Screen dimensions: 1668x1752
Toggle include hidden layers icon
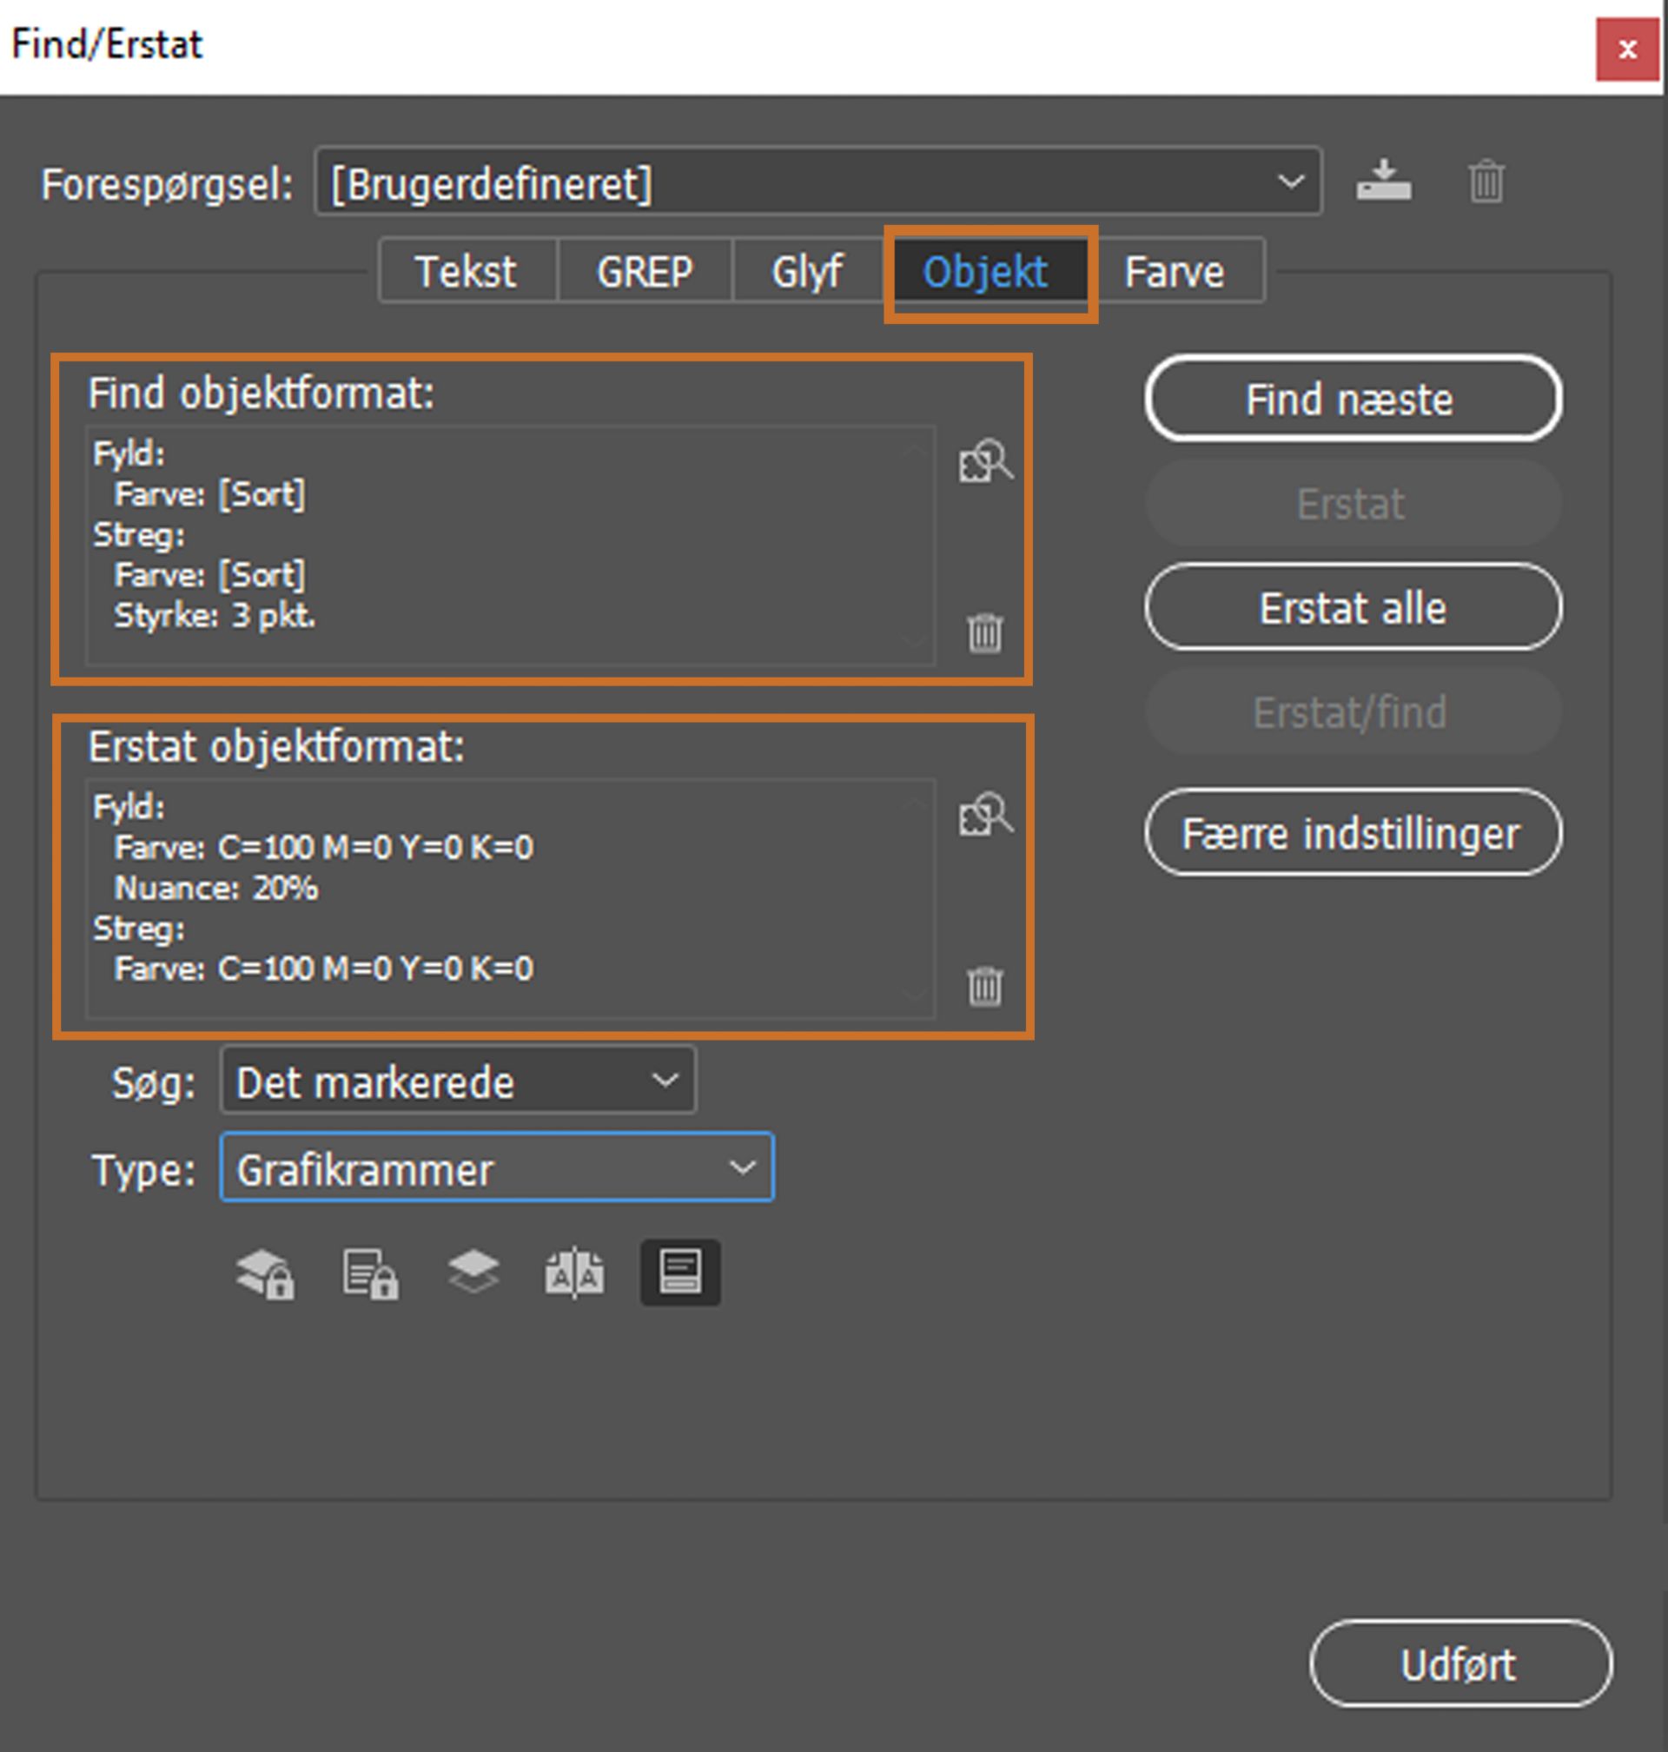(473, 1272)
